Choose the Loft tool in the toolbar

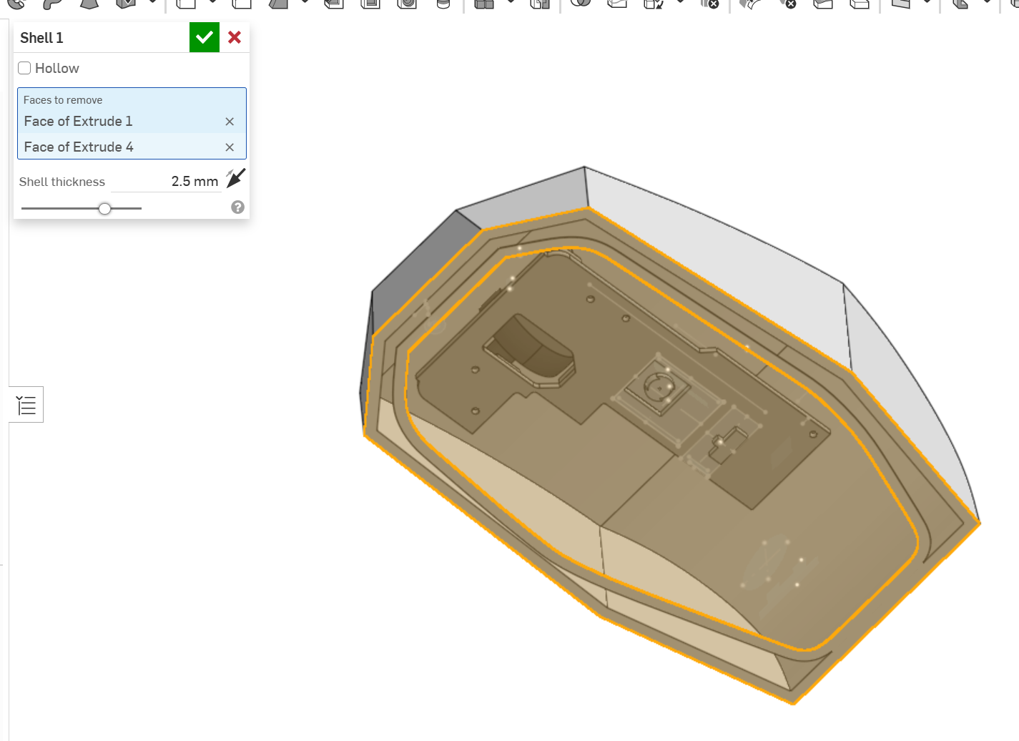tap(89, 2)
